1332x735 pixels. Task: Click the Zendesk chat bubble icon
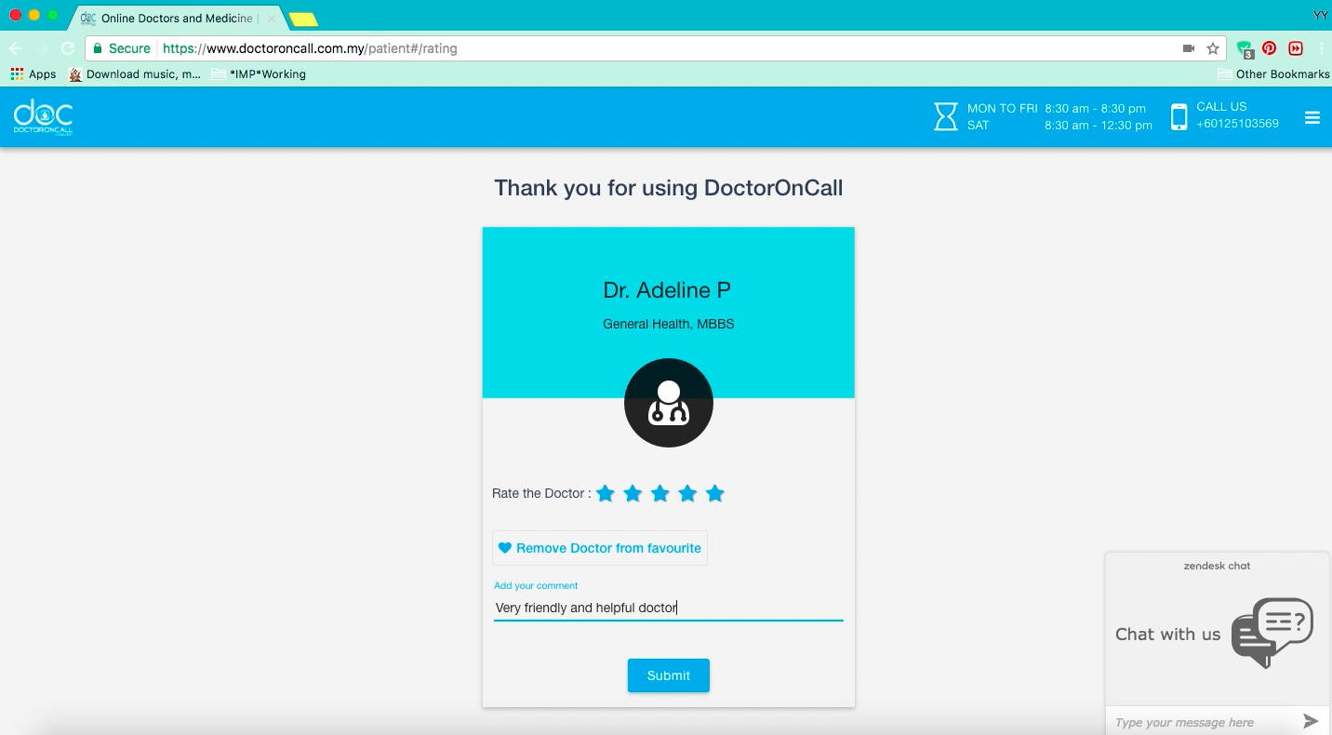click(x=1272, y=633)
